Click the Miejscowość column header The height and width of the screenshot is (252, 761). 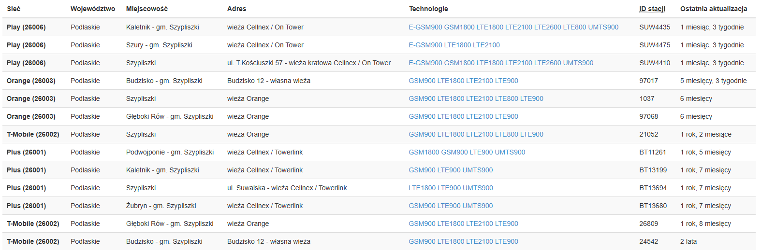(x=147, y=9)
